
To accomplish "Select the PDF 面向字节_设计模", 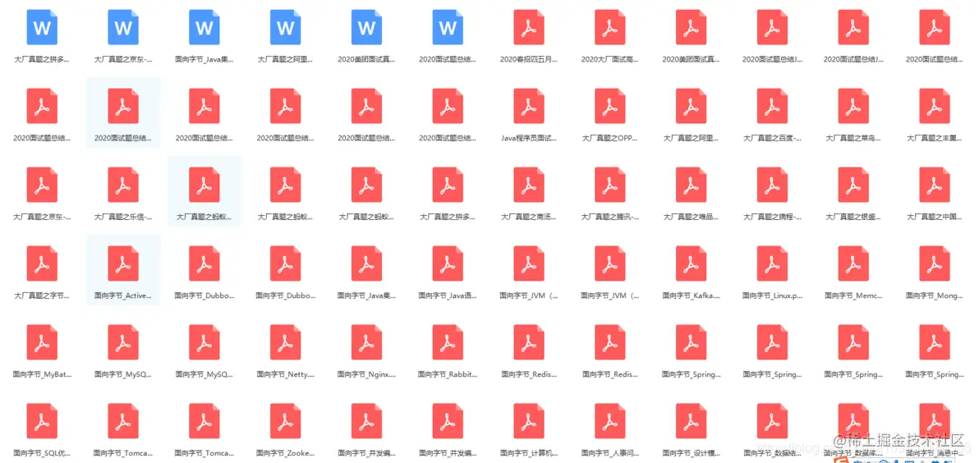I will [x=692, y=420].
